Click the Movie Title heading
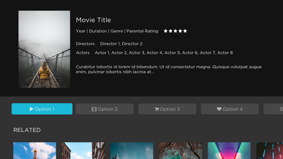This screenshot has height=159, width=283. (x=93, y=20)
